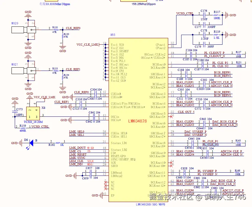Click the red SCLK annotation
252x207 pixels.
pos(91,161)
